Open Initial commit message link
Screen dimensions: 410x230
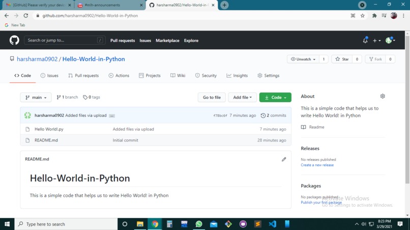click(x=125, y=140)
